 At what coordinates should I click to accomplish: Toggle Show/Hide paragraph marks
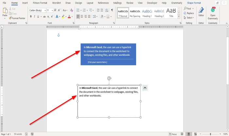click(112, 10)
